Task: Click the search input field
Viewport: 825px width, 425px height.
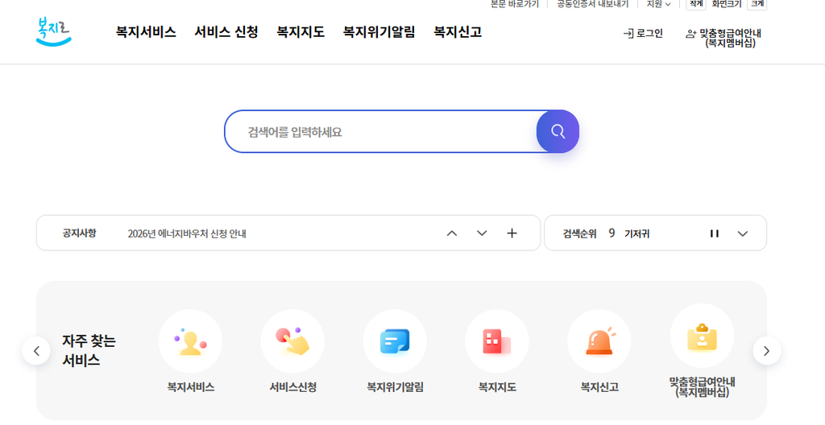Action: point(380,131)
